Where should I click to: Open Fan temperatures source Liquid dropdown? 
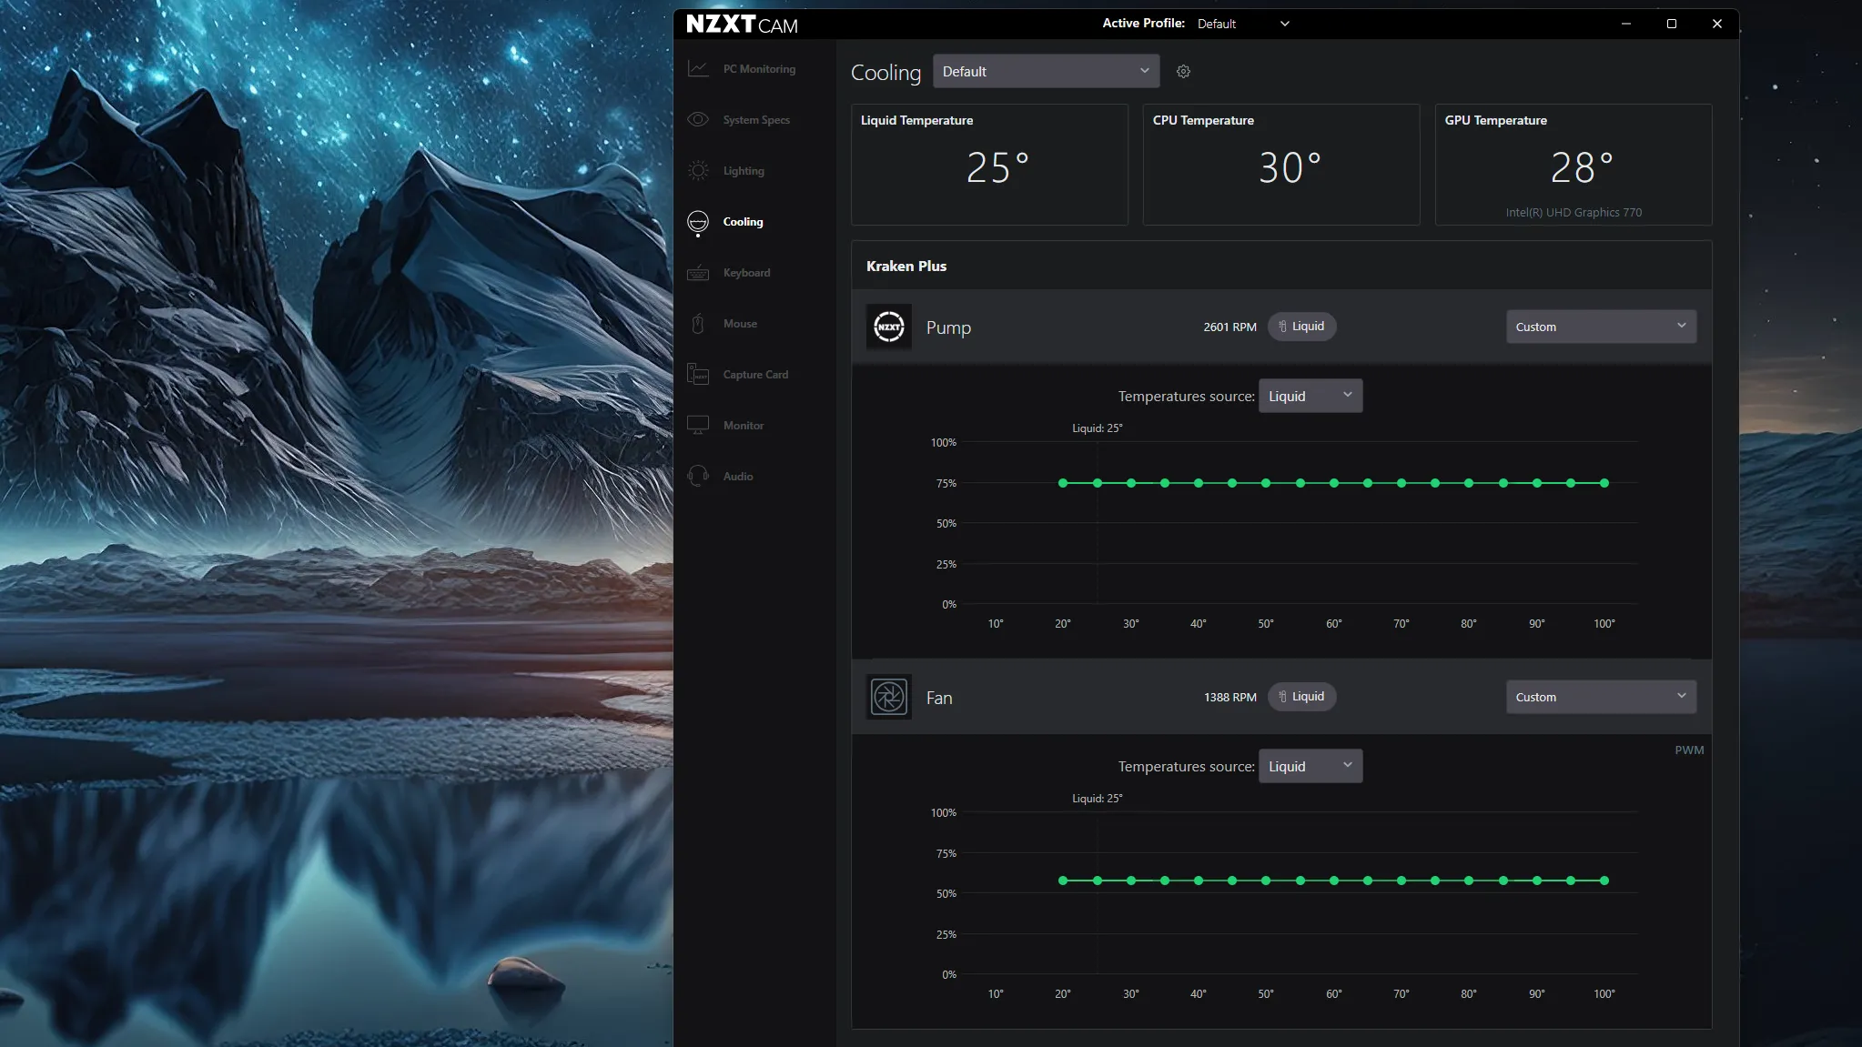(1310, 766)
